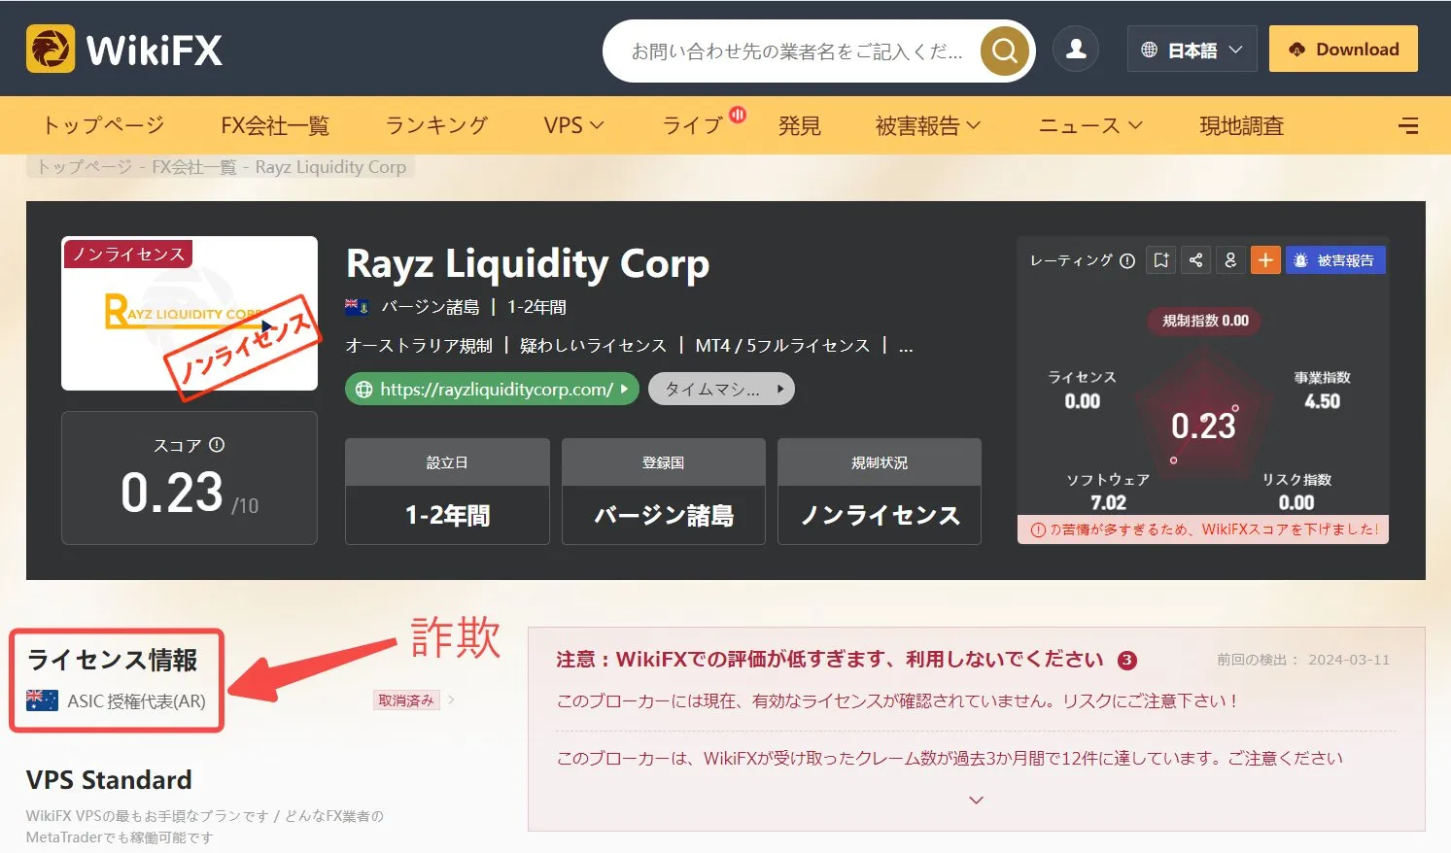Click トップページ in the breadcrumb

(84, 167)
